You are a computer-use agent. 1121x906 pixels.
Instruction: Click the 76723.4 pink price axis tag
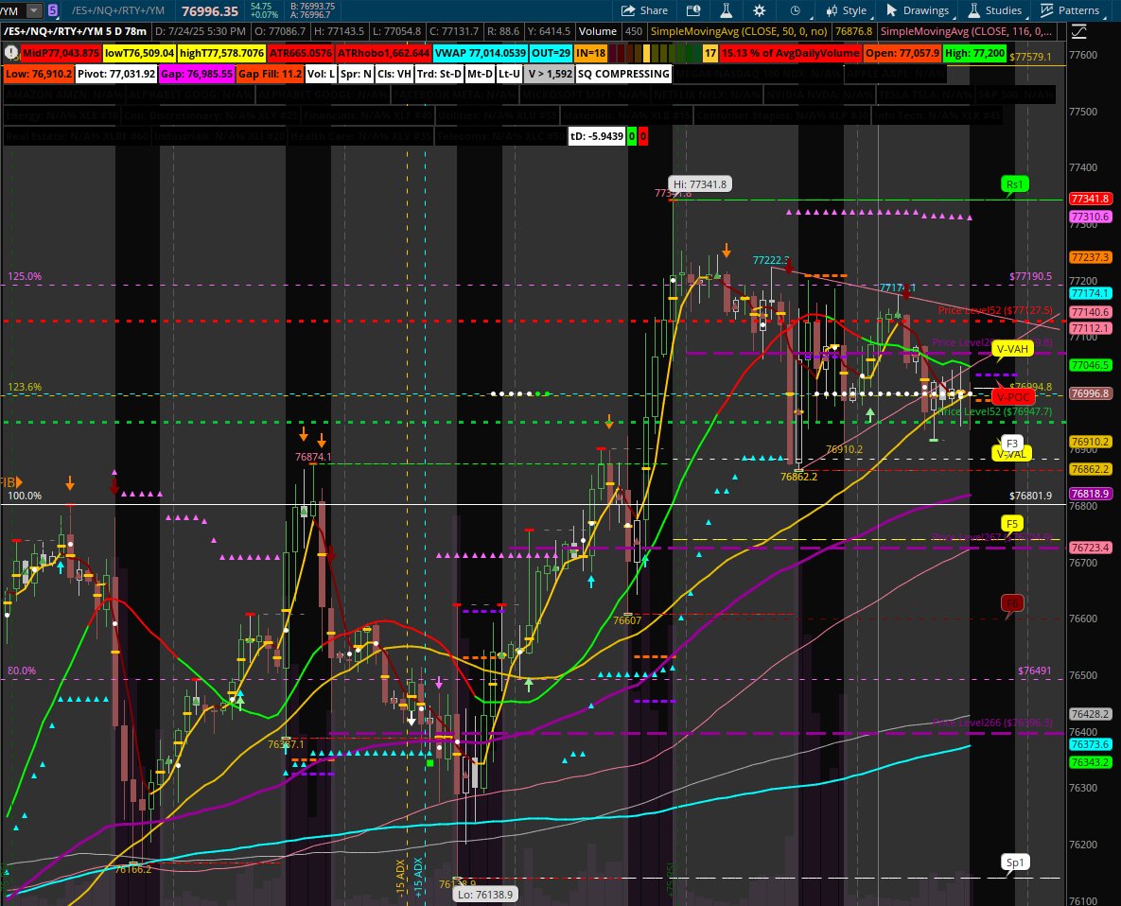click(1090, 548)
